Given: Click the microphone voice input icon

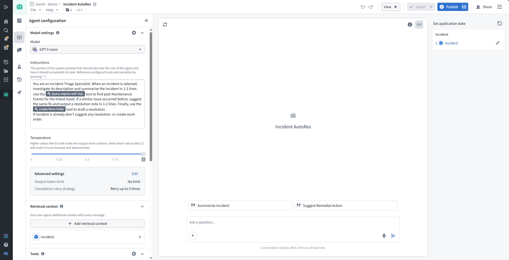Looking at the screenshot, I should click(x=384, y=236).
